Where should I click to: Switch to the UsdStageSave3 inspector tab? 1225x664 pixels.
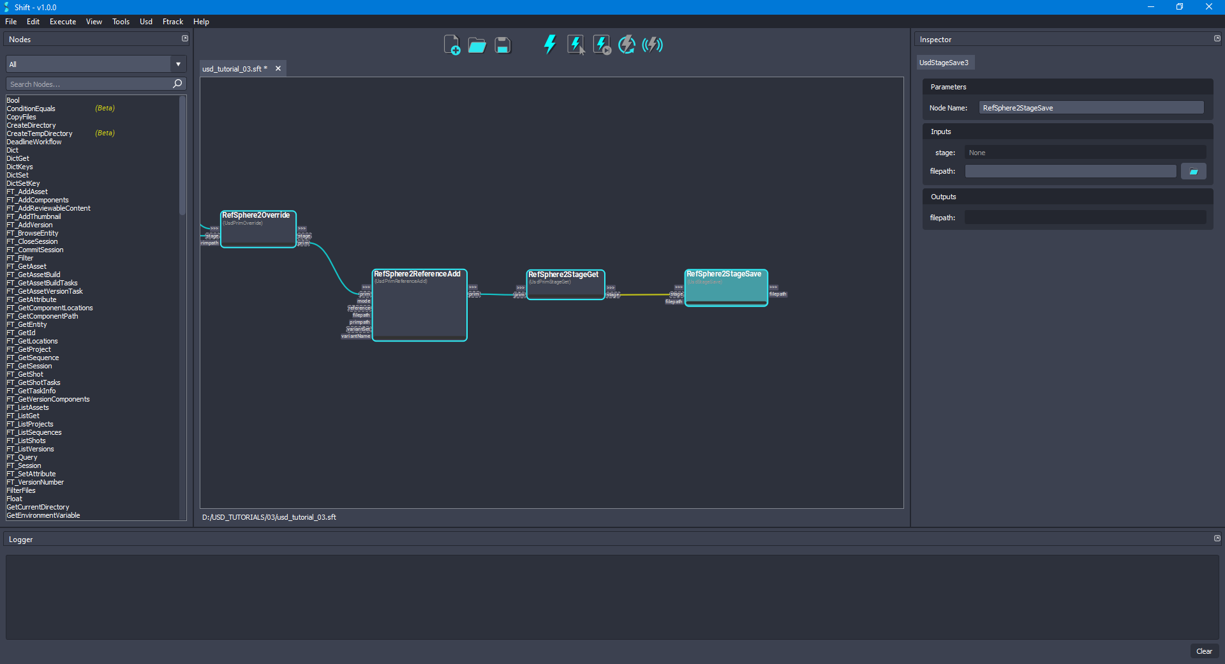pyautogui.click(x=945, y=62)
